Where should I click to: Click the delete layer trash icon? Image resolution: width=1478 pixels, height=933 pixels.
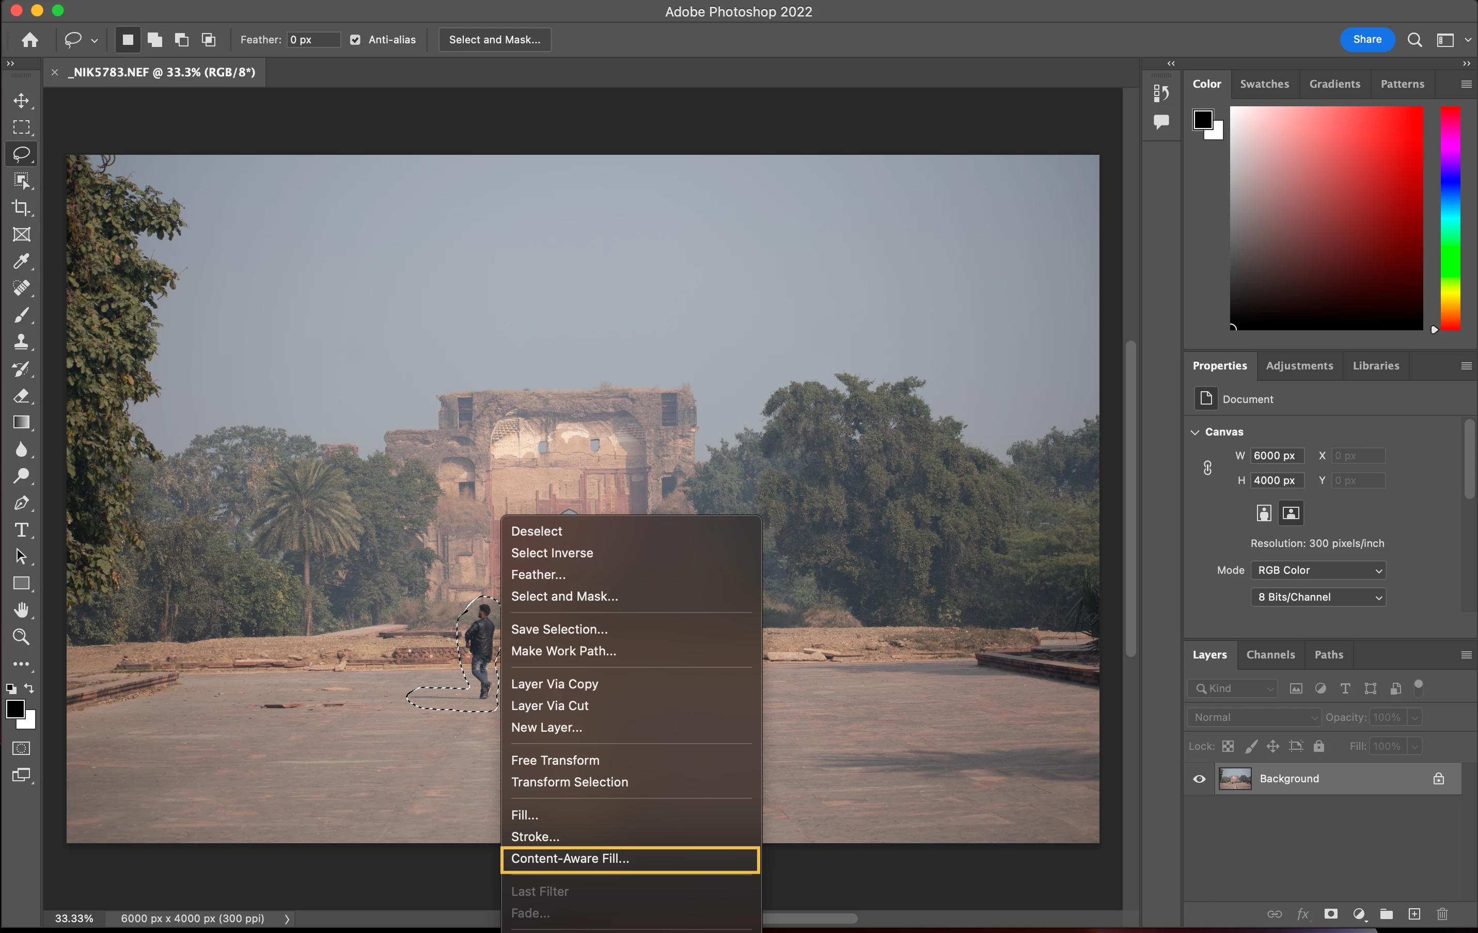pyautogui.click(x=1442, y=914)
